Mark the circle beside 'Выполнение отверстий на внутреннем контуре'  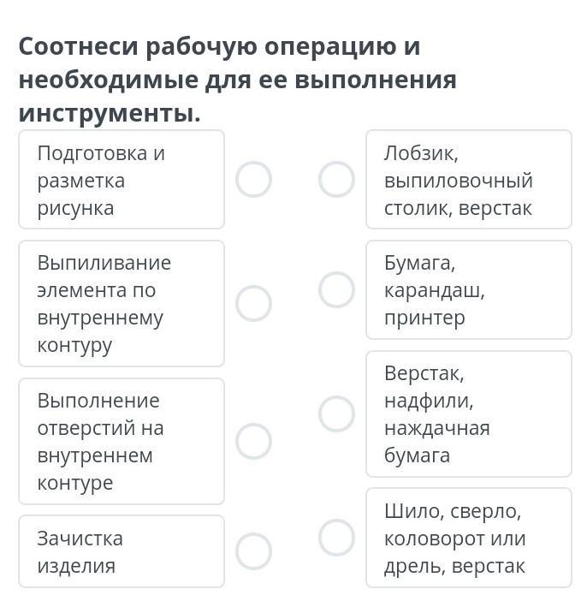pyautogui.click(x=253, y=441)
